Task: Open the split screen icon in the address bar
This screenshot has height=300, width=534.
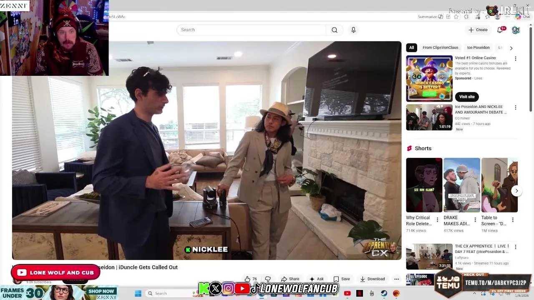Action: tap(448, 17)
